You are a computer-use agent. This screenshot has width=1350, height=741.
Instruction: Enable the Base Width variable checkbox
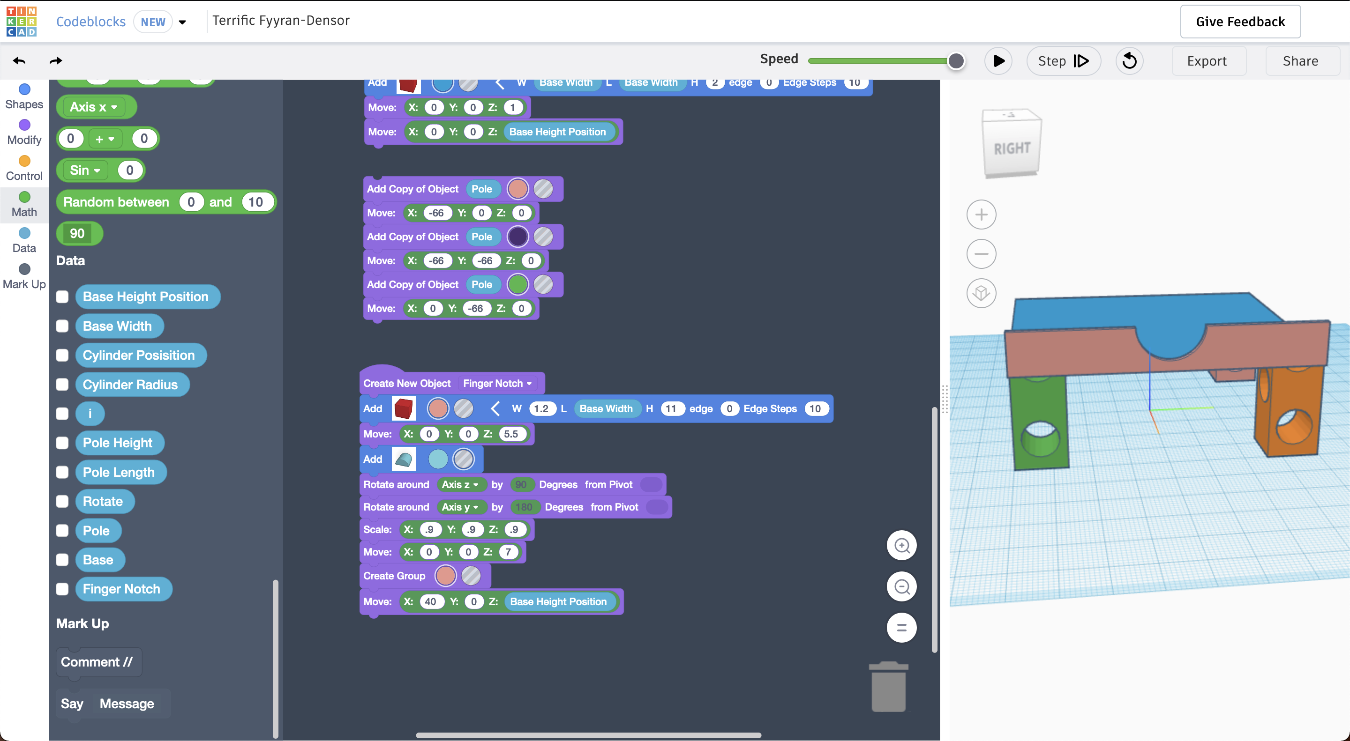click(x=62, y=326)
